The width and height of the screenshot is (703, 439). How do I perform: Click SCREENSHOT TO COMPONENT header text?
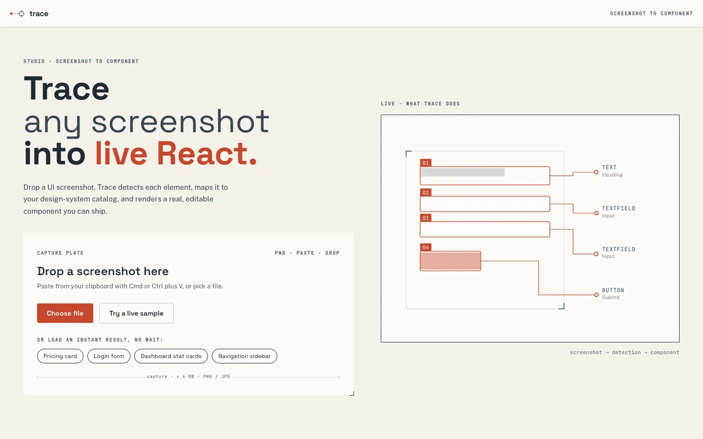[651, 14]
